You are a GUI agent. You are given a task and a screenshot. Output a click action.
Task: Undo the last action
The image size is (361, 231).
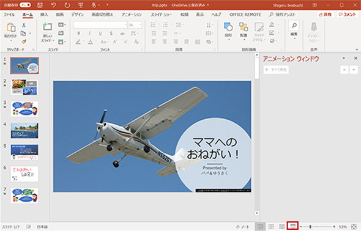(54, 5)
